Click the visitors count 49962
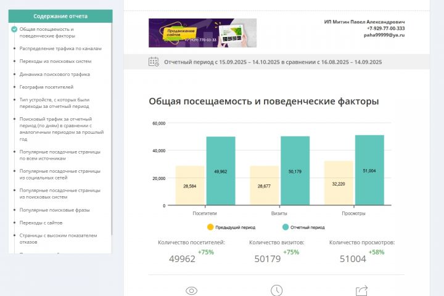The image size is (444, 296). point(182,259)
